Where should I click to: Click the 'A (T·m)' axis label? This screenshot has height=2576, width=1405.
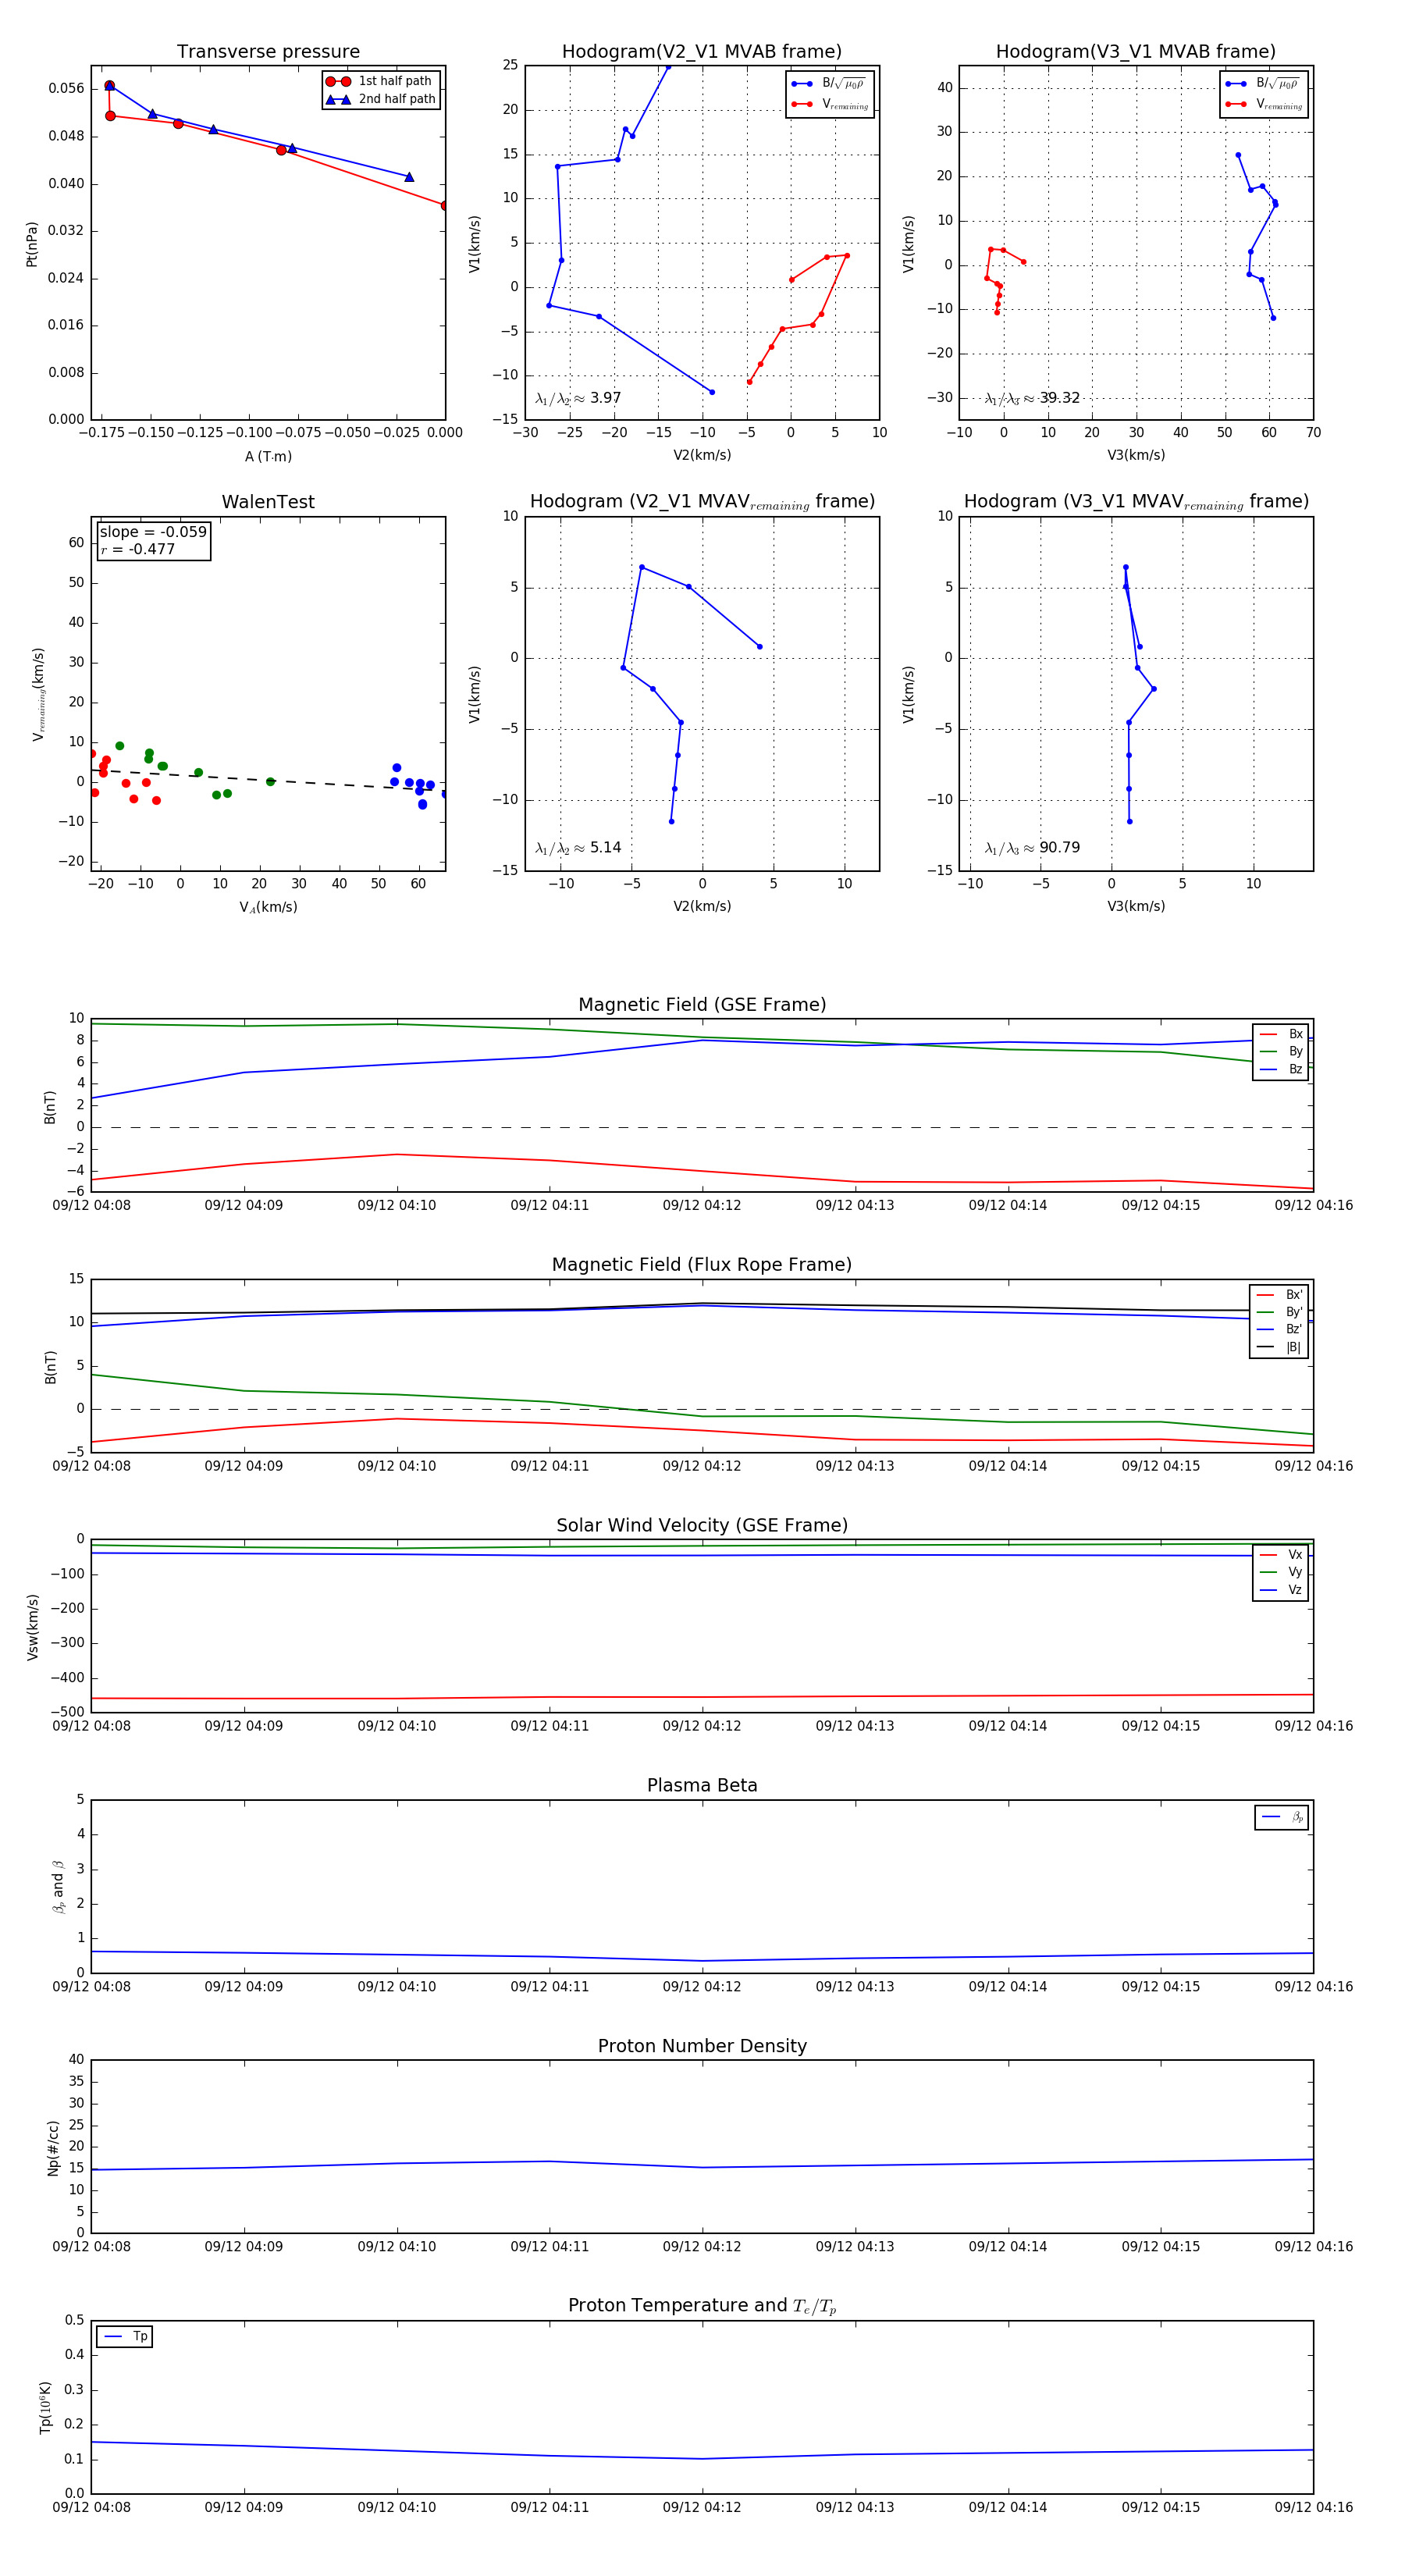pos(268,456)
